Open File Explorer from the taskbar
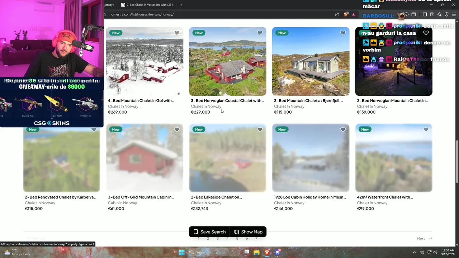The height and width of the screenshot is (258, 459). pyautogui.click(x=256, y=252)
